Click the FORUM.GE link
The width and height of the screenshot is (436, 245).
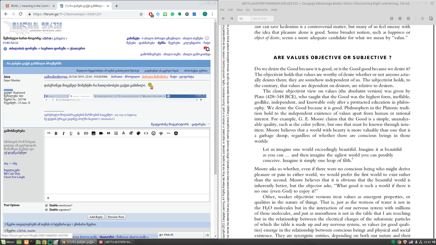[x=11, y=43]
